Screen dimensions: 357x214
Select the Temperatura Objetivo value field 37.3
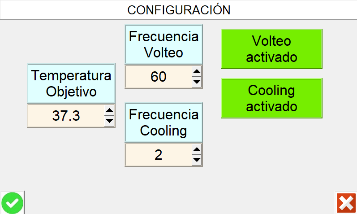[x=66, y=116]
